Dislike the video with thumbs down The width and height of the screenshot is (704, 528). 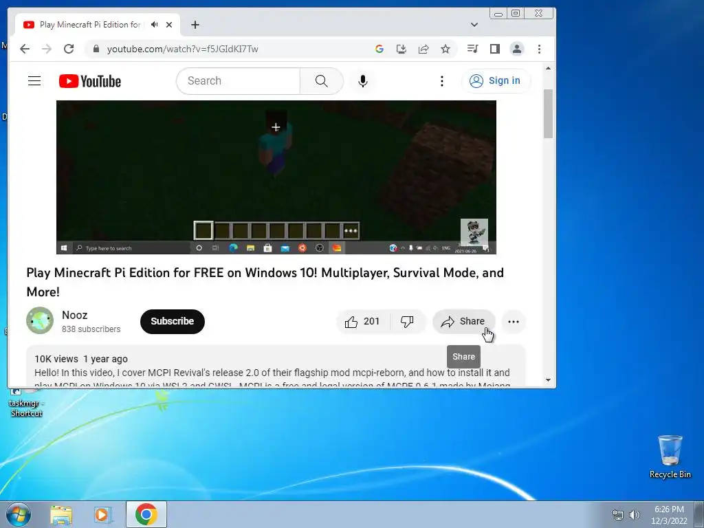(x=407, y=322)
